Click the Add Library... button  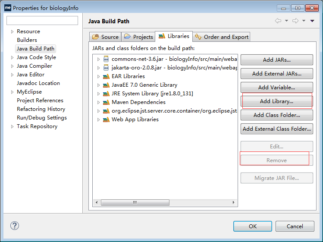tap(277, 101)
